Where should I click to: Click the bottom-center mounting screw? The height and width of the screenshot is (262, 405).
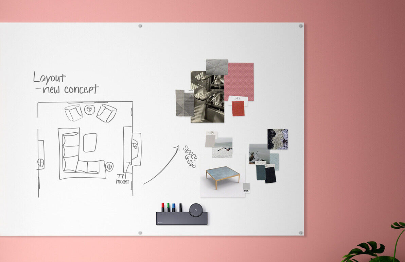[140, 233]
